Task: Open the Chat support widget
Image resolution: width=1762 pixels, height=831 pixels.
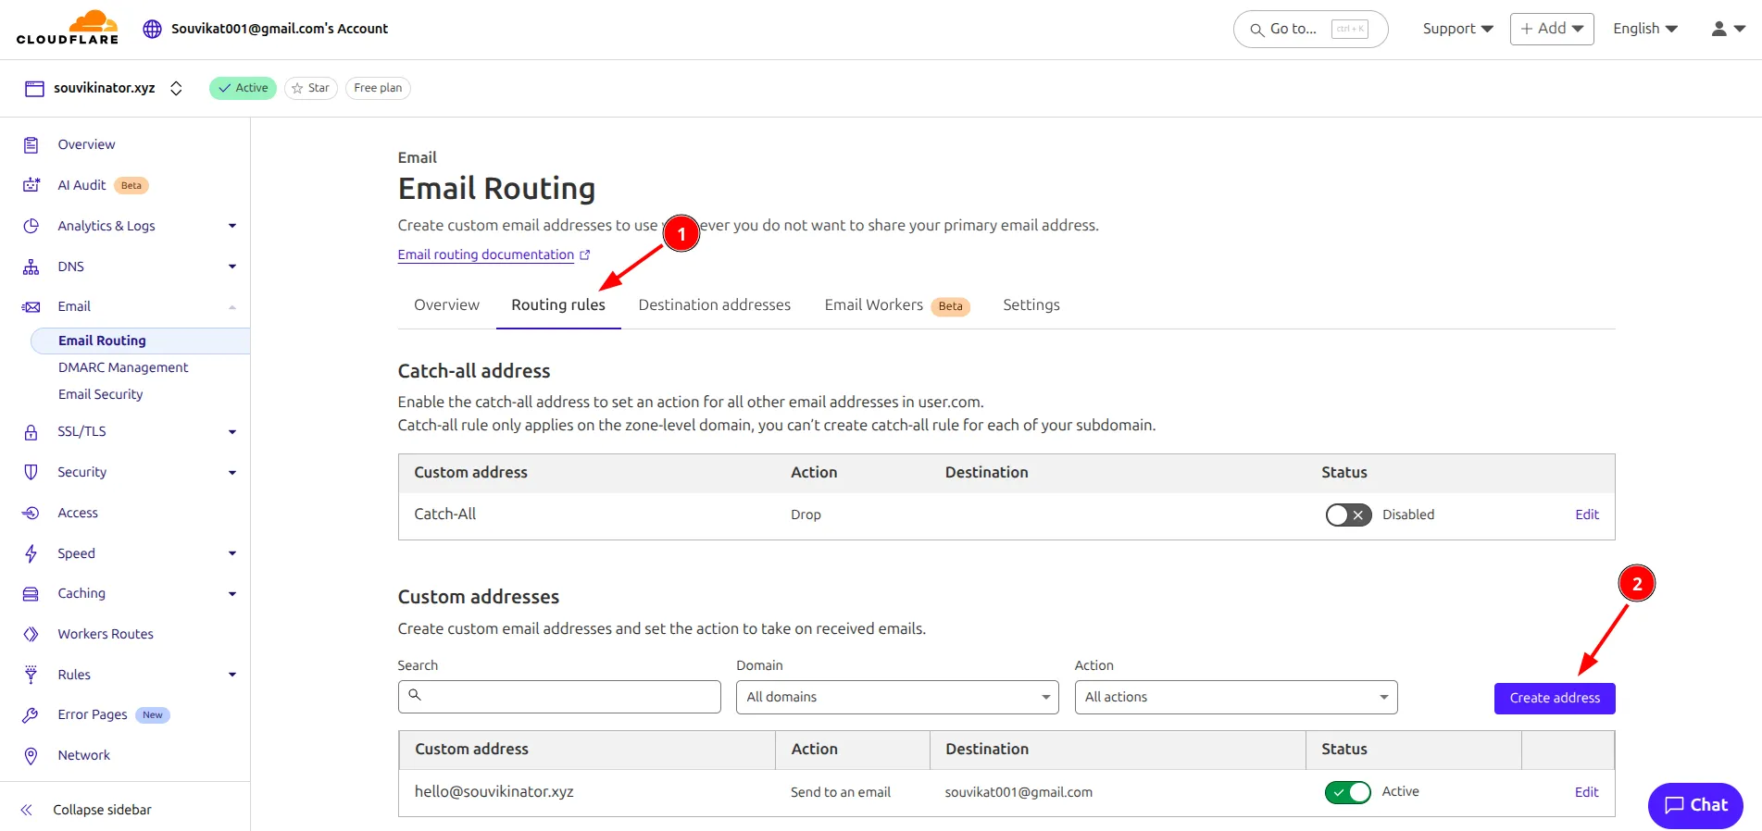Action: pyautogui.click(x=1694, y=805)
